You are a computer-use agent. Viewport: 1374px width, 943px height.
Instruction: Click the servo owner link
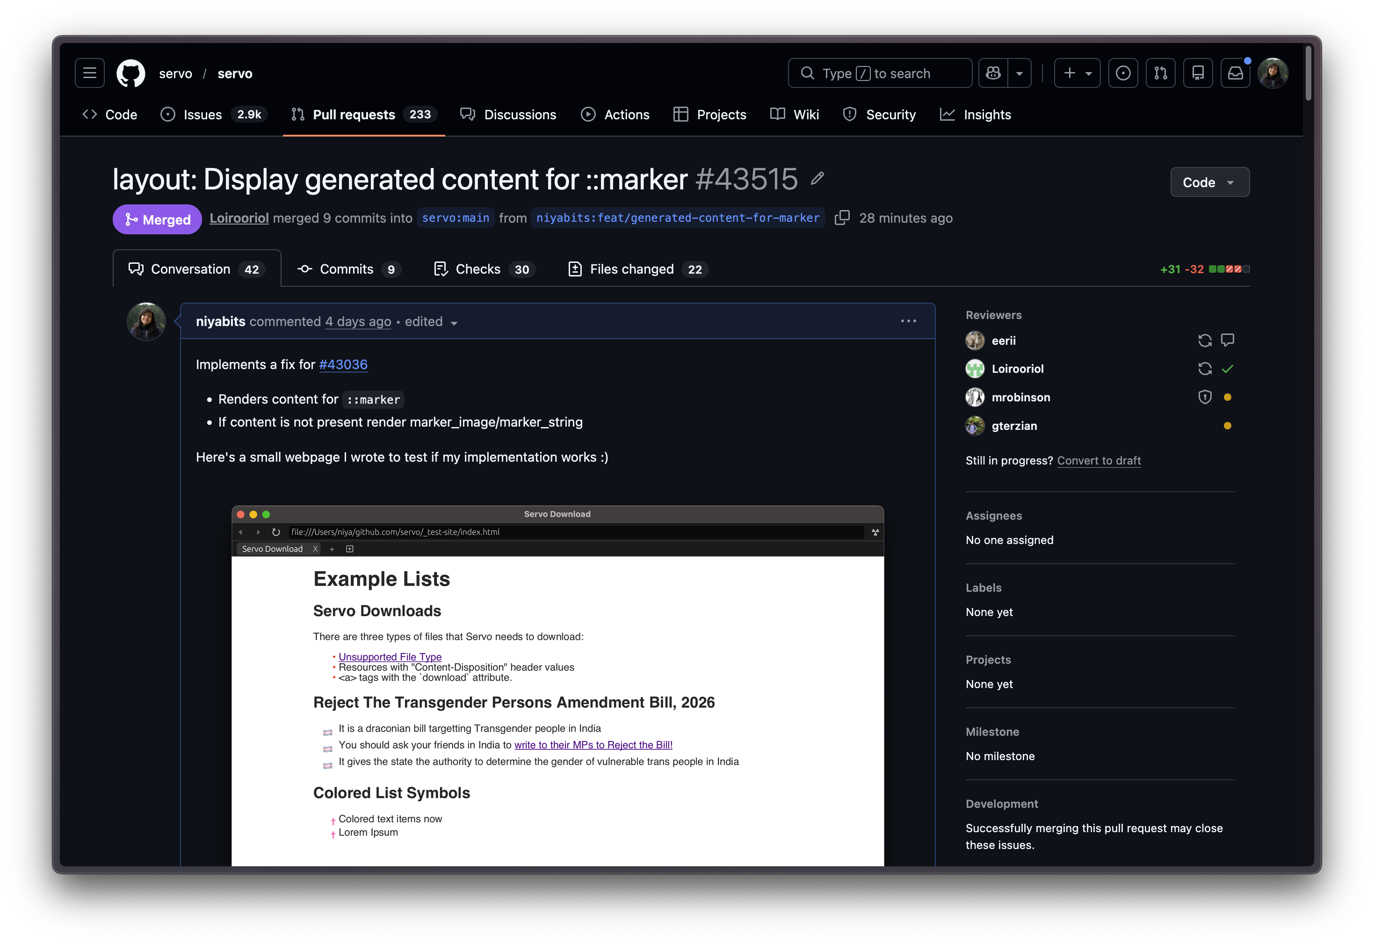click(175, 73)
